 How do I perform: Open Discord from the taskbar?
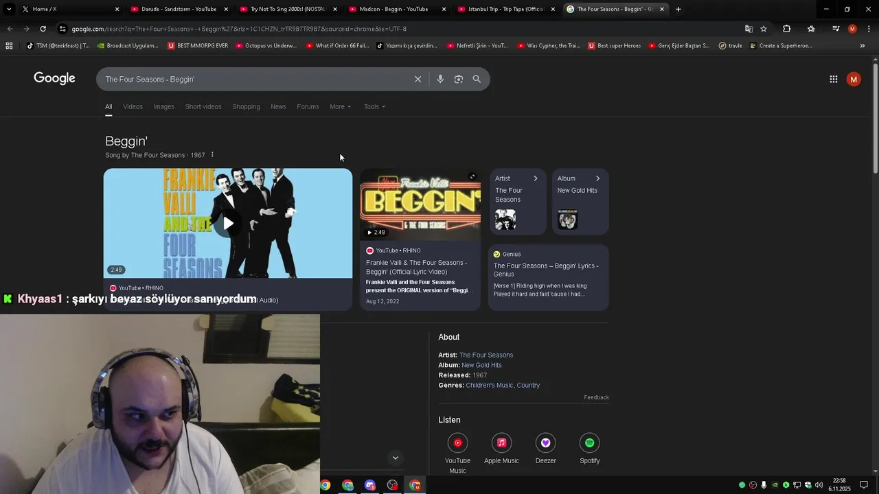point(370,485)
